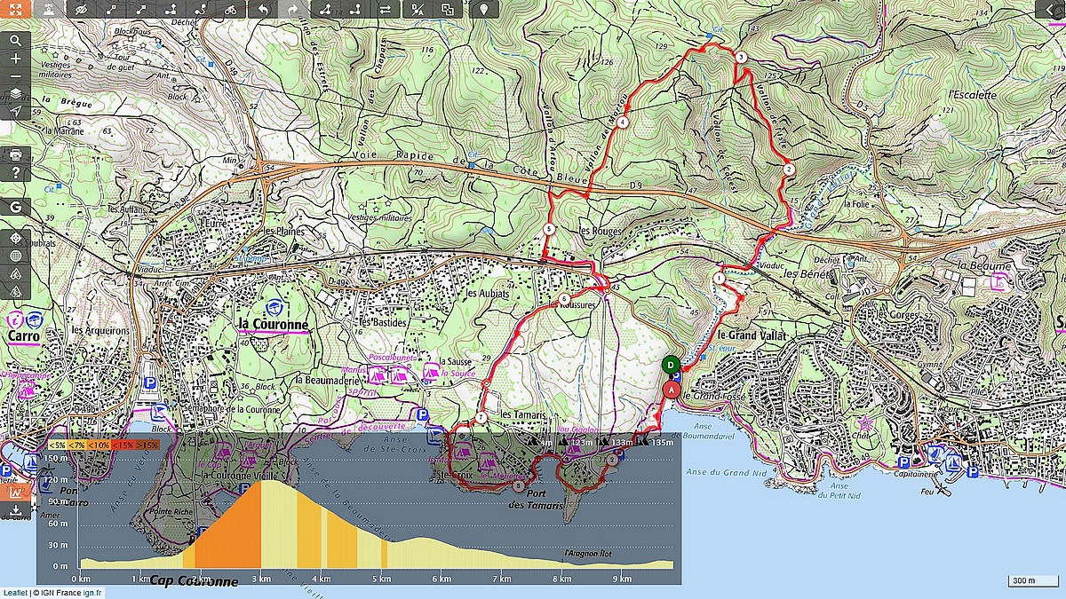
Task: Click the red A arrival marker
Action: (672, 389)
